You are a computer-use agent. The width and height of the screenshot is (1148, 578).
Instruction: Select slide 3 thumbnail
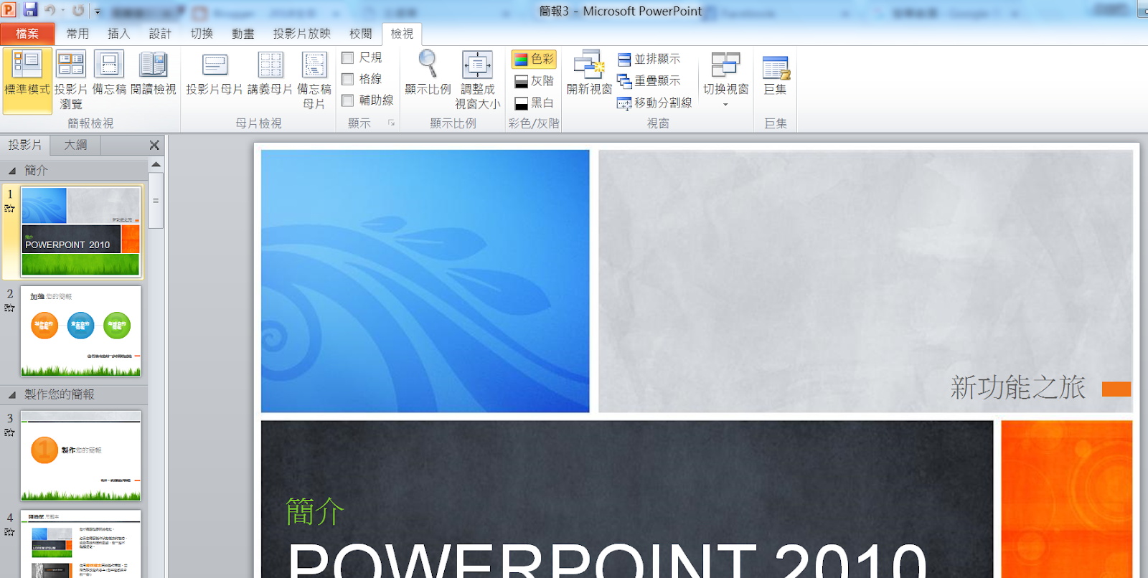pyautogui.click(x=81, y=456)
